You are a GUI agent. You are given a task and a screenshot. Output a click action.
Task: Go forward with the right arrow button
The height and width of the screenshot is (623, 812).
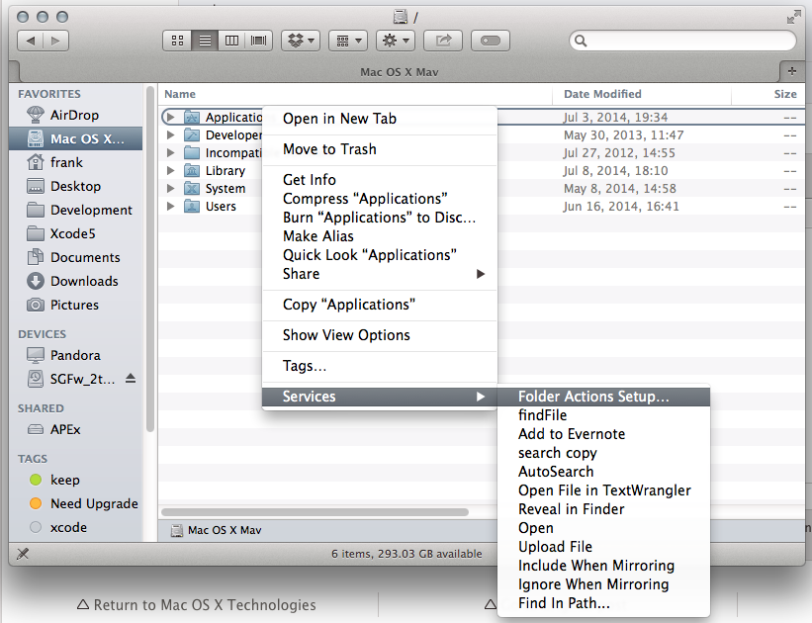pyautogui.click(x=55, y=41)
